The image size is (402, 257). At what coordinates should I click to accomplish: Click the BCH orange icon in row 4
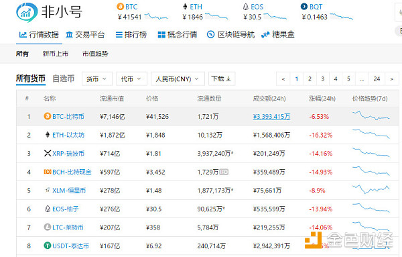48,172
